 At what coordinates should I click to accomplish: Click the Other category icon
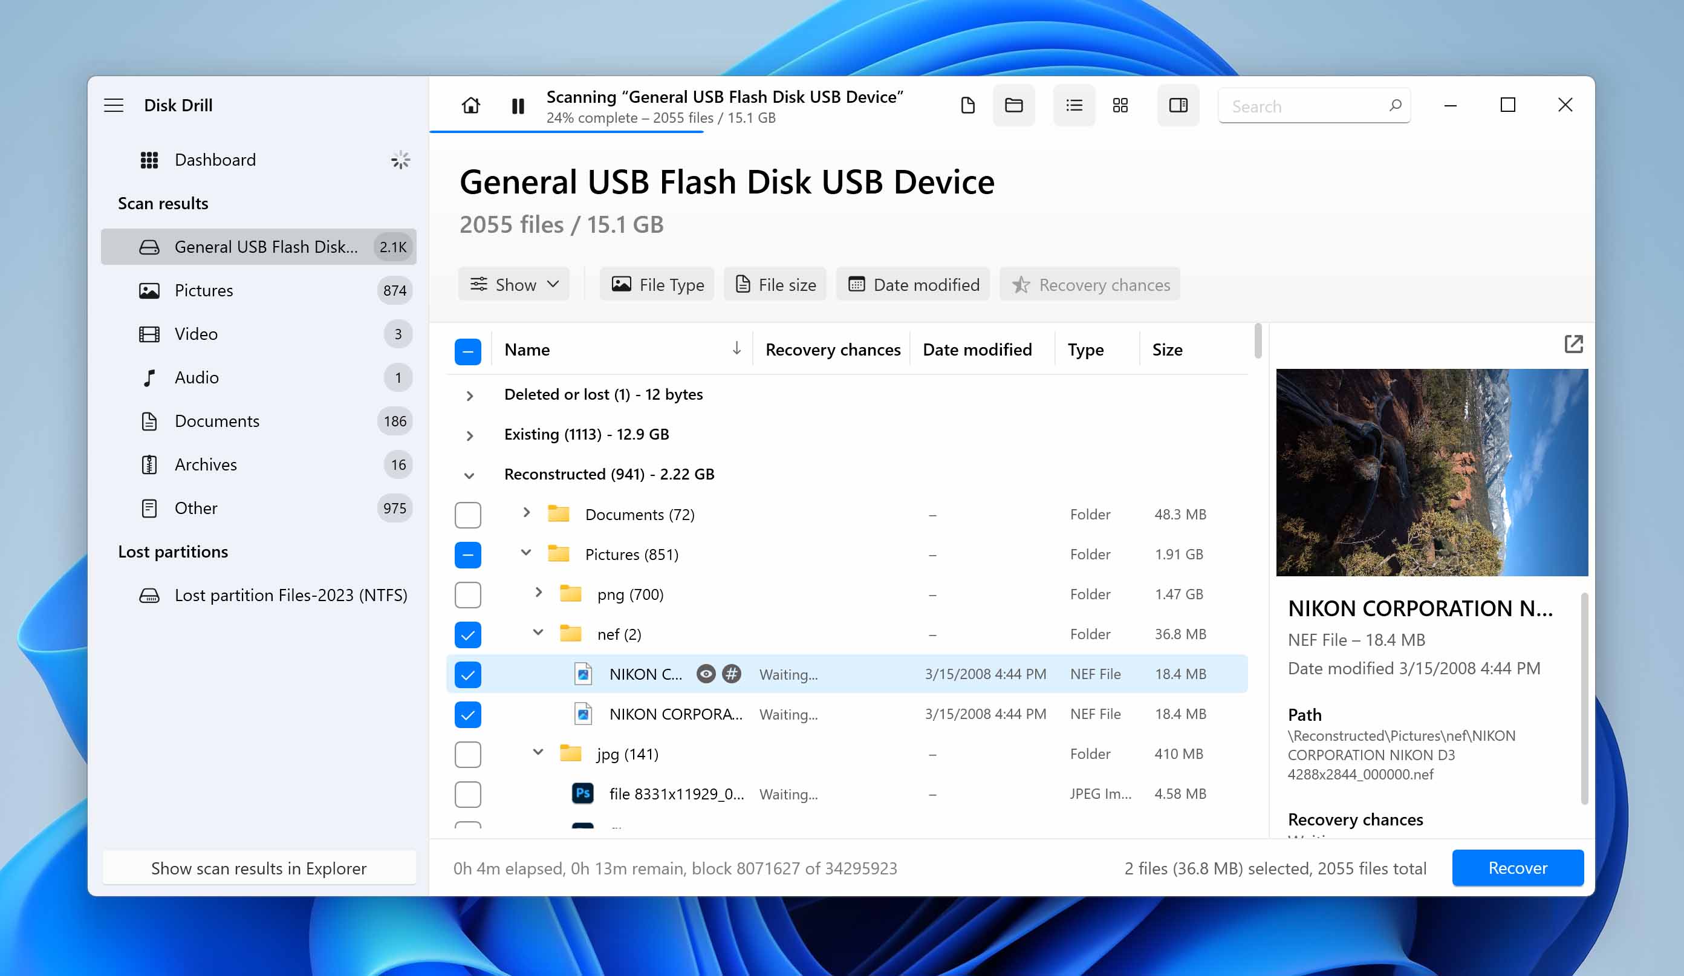point(149,508)
